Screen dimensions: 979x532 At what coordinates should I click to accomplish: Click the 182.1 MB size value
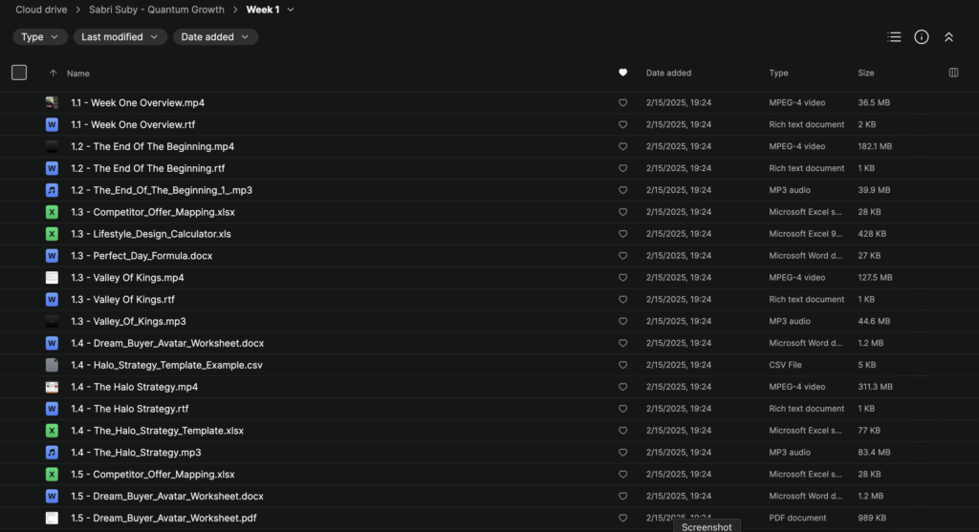point(875,146)
